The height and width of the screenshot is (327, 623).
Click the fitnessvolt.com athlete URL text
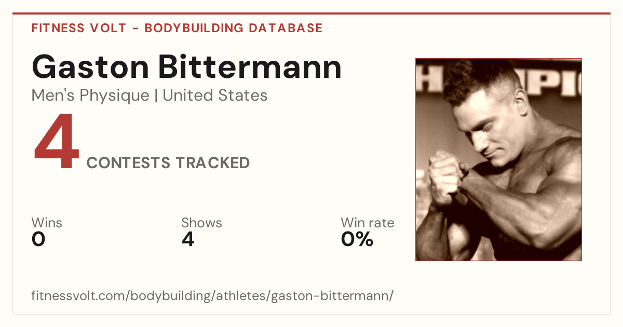[x=212, y=296]
